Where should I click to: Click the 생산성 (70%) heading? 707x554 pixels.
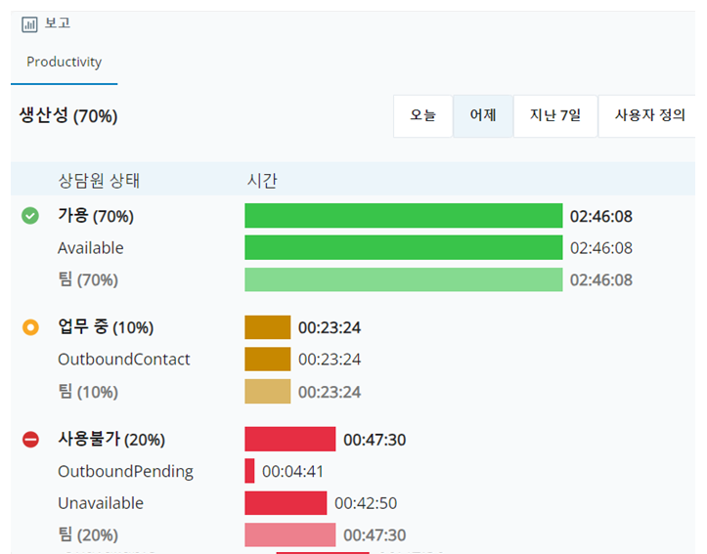pyautogui.click(x=68, y=115)
